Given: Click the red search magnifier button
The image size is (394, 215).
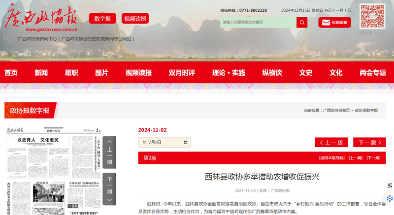Looking at the screenshot, I should pyautogui.click(x=302, y=22).
